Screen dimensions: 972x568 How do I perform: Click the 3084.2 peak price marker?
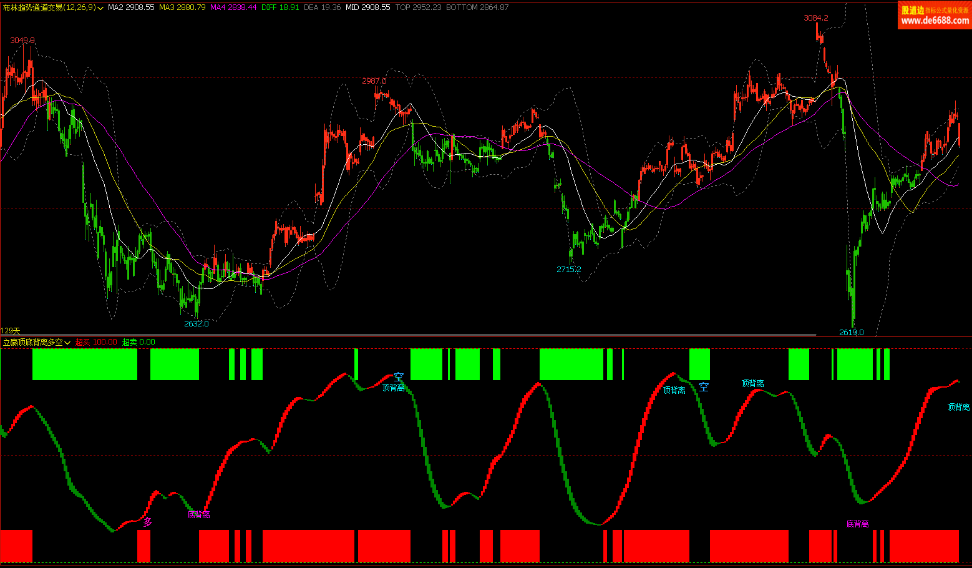815,18
